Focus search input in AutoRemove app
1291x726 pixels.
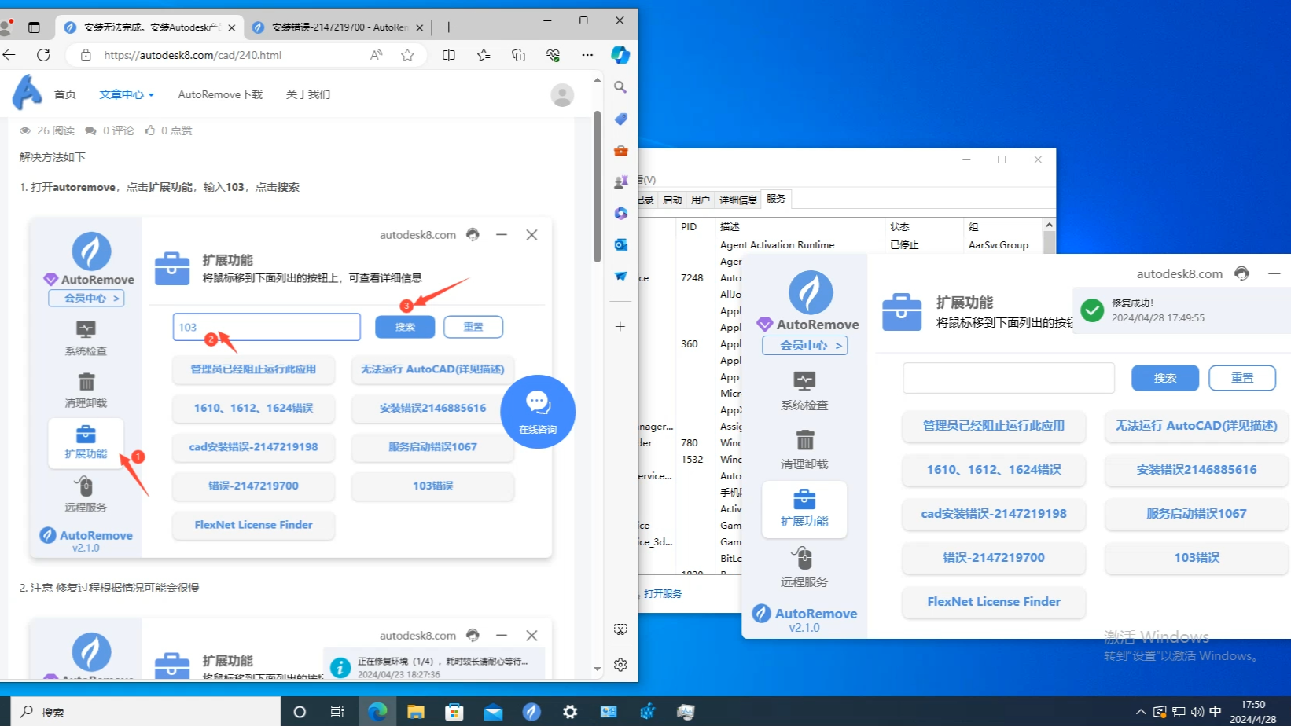coord(1009,378)
